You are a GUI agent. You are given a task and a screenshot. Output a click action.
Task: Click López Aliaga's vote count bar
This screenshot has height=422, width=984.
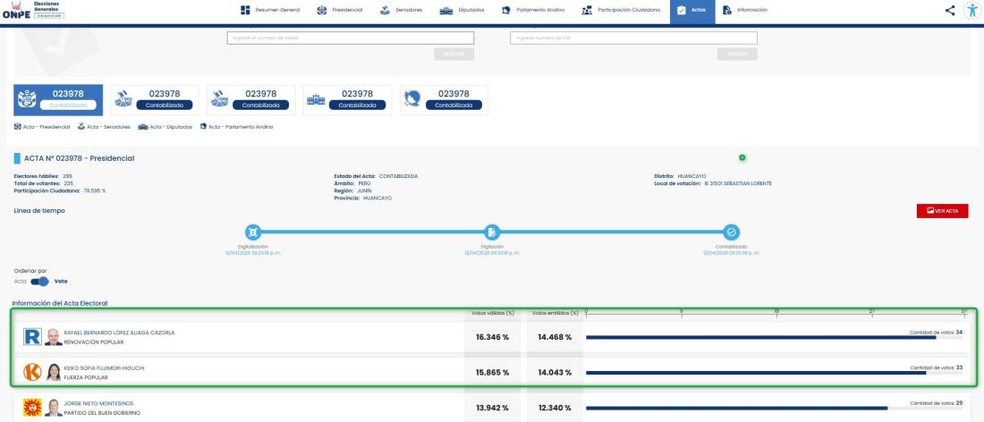pos(760,338)
